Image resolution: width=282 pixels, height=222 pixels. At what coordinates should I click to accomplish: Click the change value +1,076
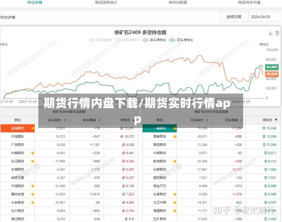pos(237,194)
